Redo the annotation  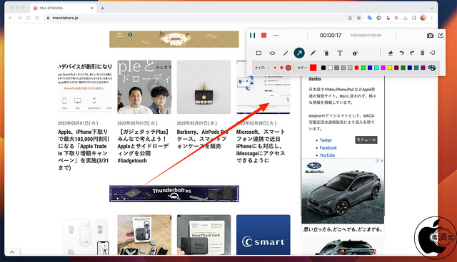point(412,53)
